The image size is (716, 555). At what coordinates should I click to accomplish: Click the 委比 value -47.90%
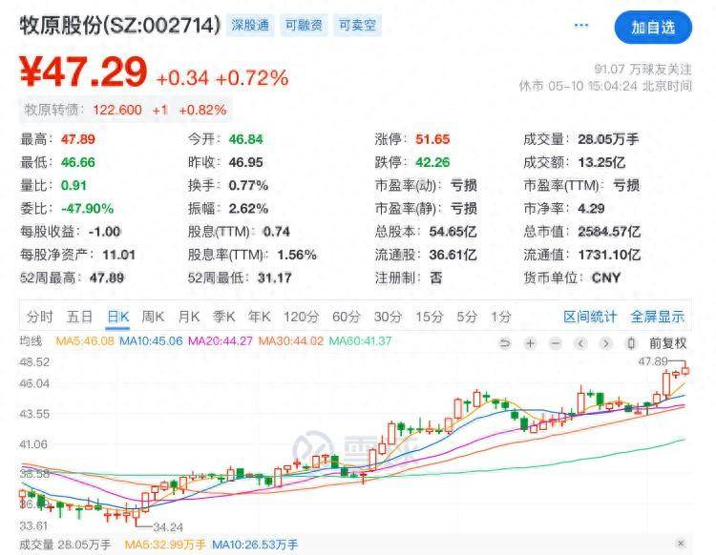coord(87,209)
